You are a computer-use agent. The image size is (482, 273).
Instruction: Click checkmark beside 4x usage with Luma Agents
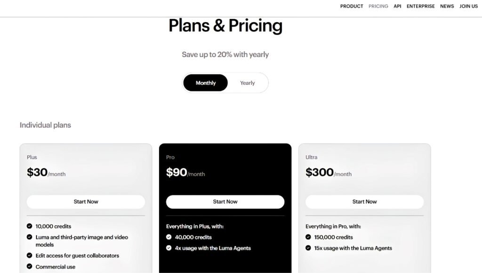pyautogui.click(x=169, y=248)
